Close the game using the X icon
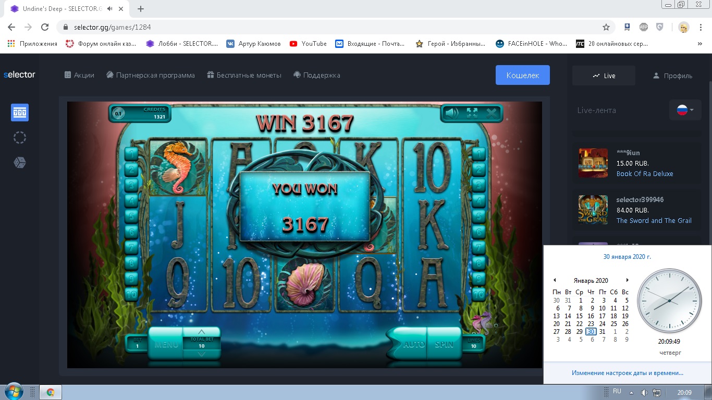 click(491, 113)
